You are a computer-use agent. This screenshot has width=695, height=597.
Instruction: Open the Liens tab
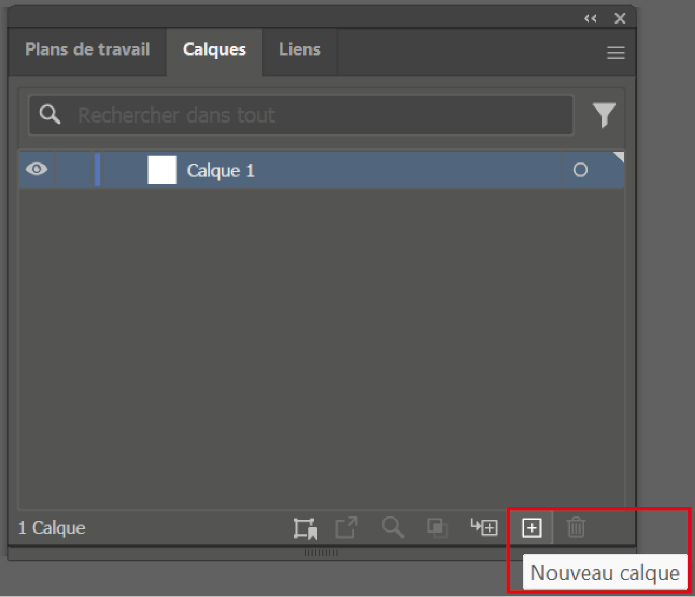coord(300,50)
